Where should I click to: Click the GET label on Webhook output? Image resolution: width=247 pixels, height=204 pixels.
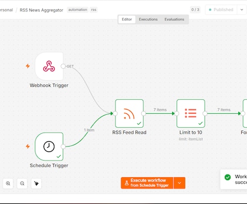click(70, 67)
